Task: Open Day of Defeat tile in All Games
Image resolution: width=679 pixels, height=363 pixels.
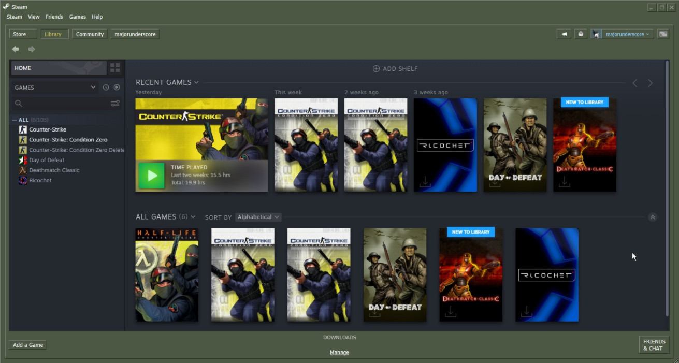Action: pos(395,274)
